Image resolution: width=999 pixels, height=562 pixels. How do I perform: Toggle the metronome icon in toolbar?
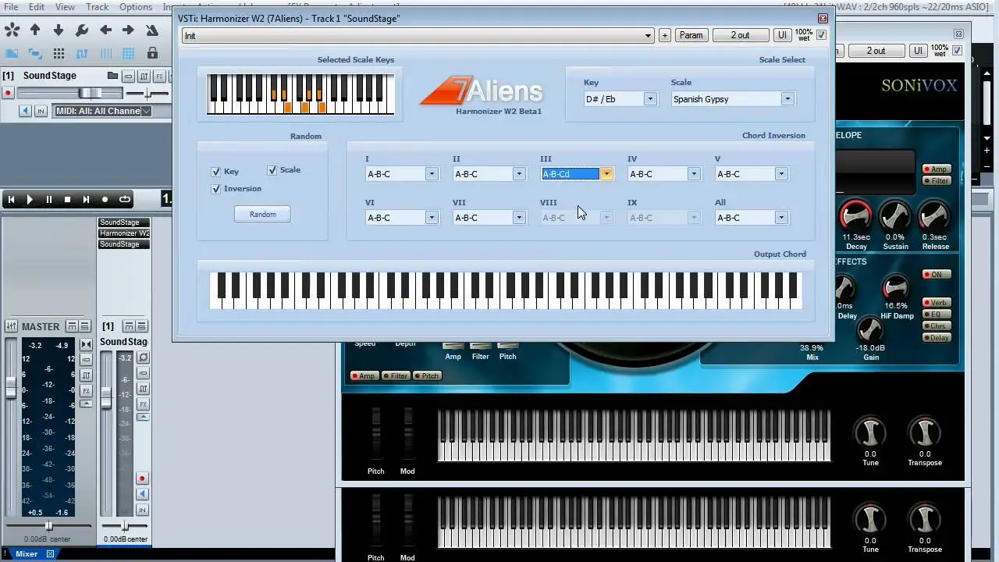[x=152, y=30]
